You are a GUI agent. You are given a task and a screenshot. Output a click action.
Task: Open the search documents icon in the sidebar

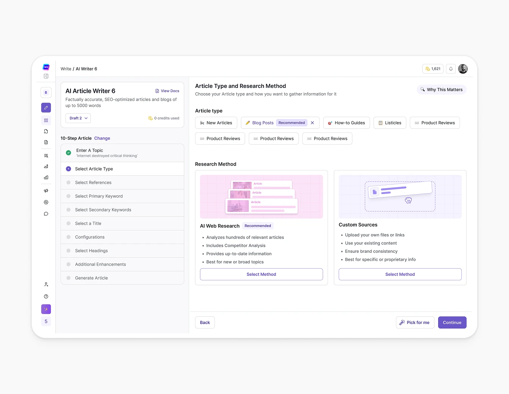click(46, 155)
